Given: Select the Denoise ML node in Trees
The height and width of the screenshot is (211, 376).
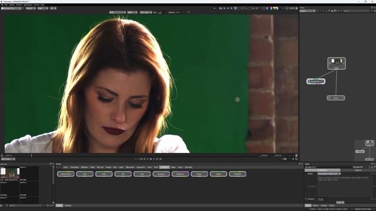Looking at the screenshot, I should (x=316, y=81).
